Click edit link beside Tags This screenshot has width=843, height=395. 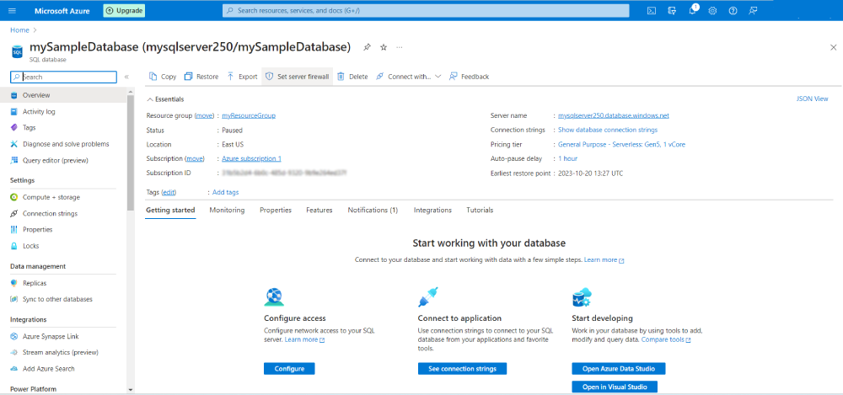pyautogui.click(x=169, y=192)
